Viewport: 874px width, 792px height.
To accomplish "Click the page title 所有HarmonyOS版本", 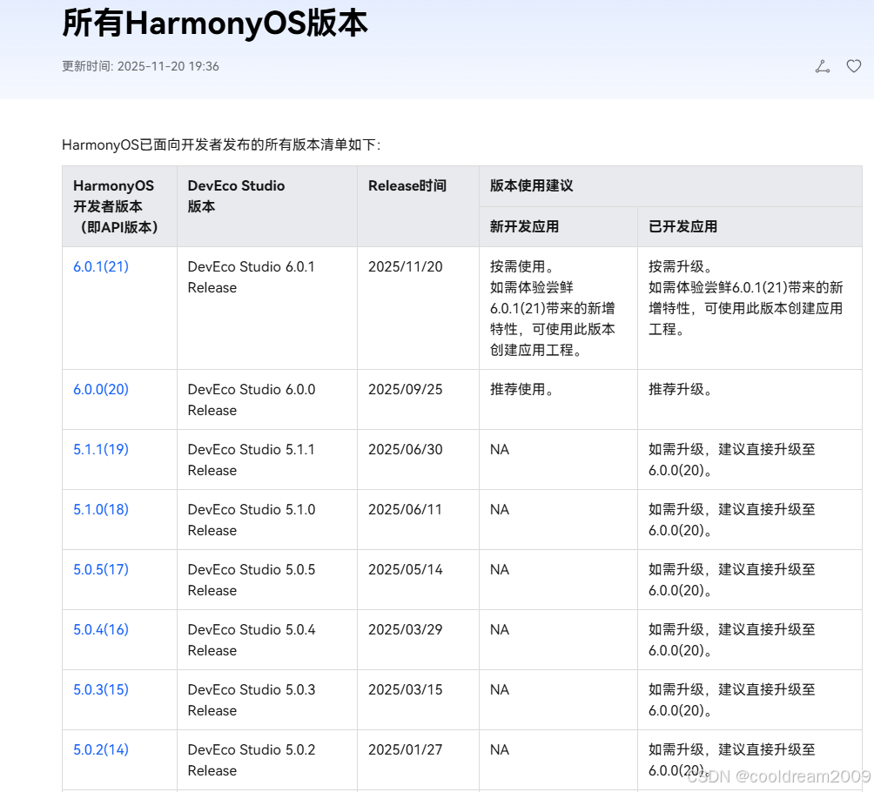I will click(x=215, y=23).
